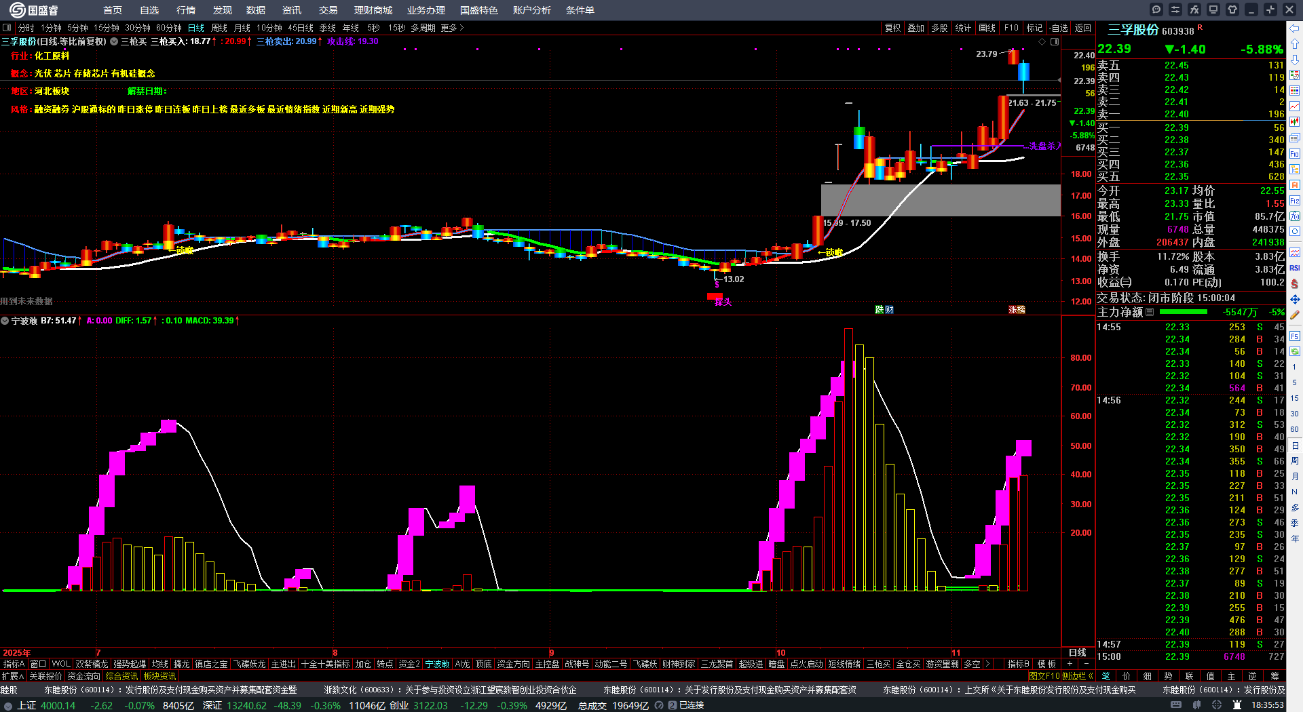Open the 账户分析 menu
This screenshot has height=712, width=1303.
[532, 10]
